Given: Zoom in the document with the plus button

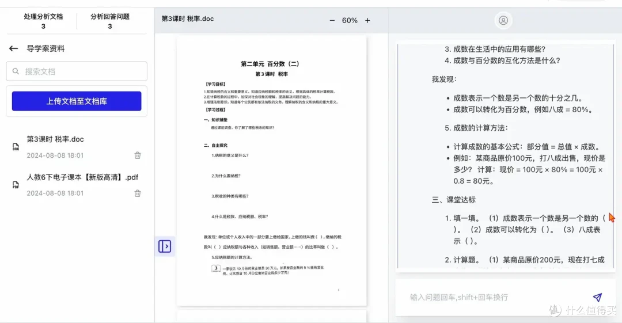Looking at the screenshot, I should [x=367, y=20].
